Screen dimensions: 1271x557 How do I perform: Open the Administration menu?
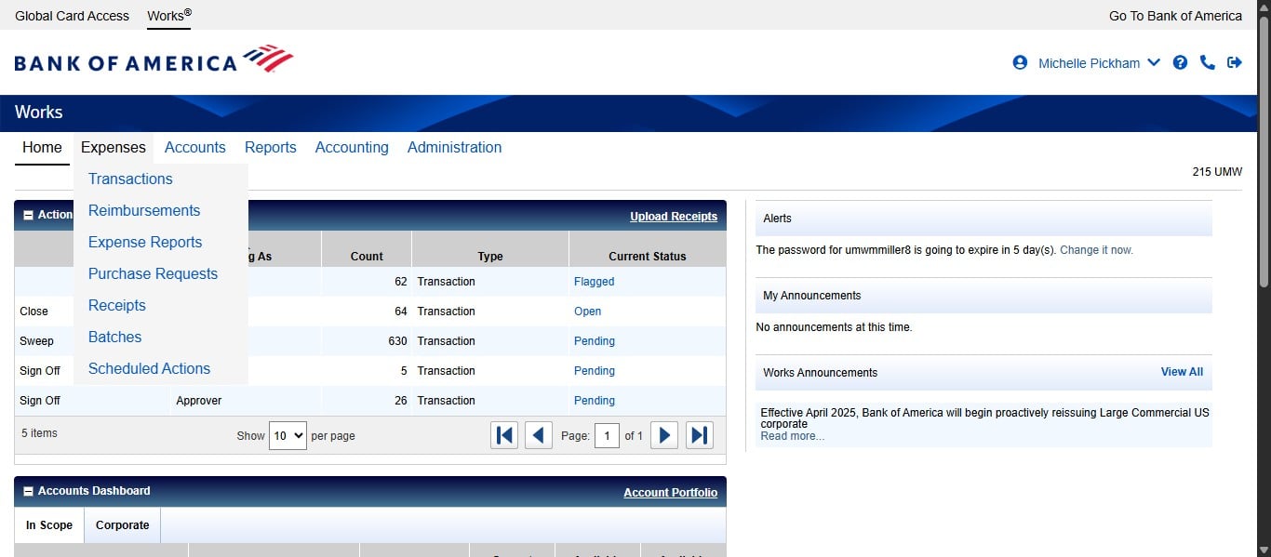click(x=454, y=147)
